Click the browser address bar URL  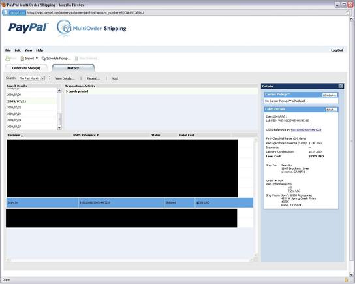pos(85,12)
